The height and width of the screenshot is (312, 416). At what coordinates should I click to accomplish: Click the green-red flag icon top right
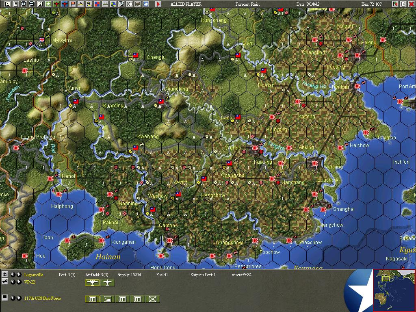(x=396, y=4)
